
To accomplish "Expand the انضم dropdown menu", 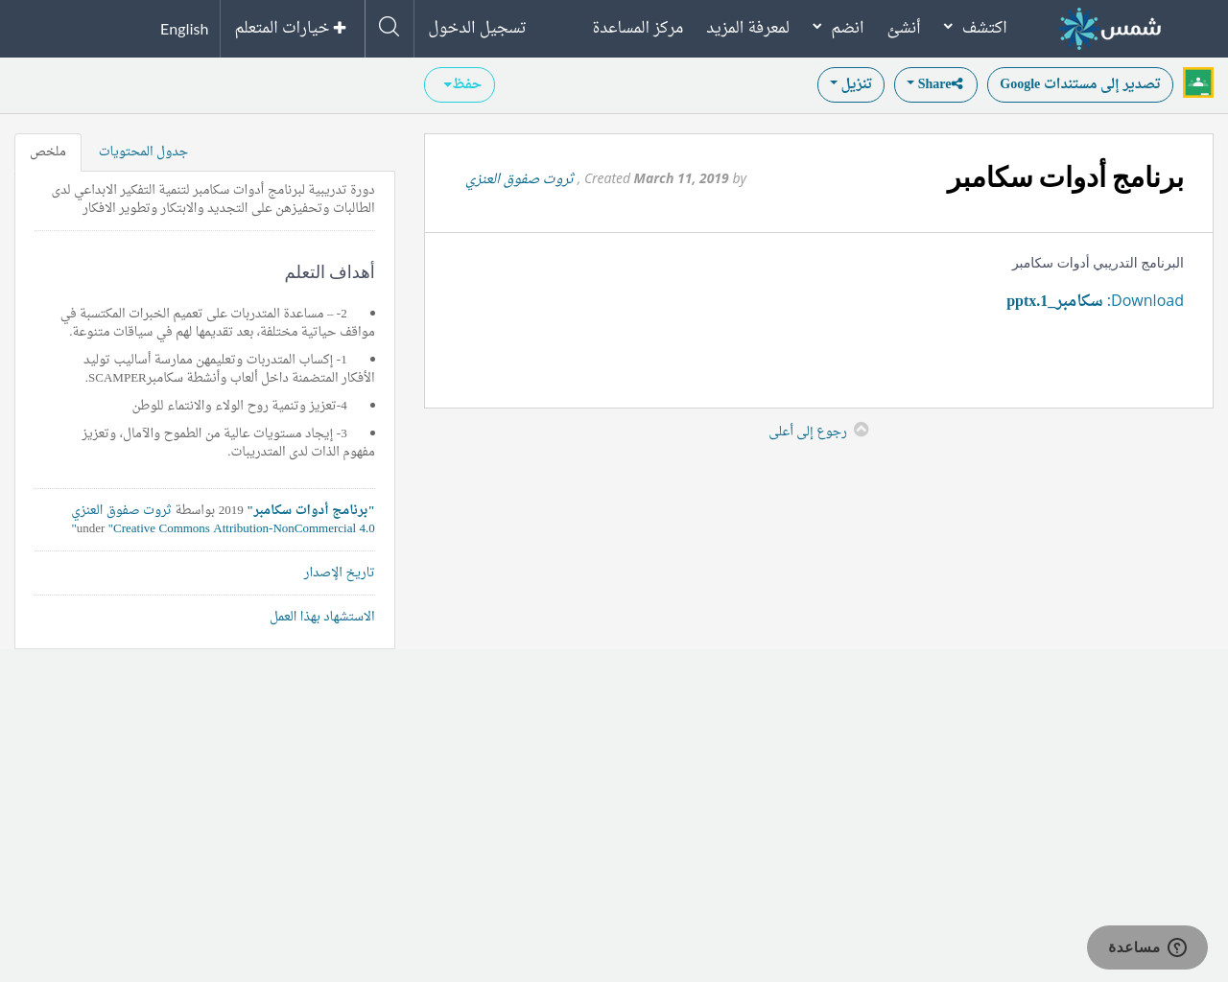I will [x=838, y=27].
